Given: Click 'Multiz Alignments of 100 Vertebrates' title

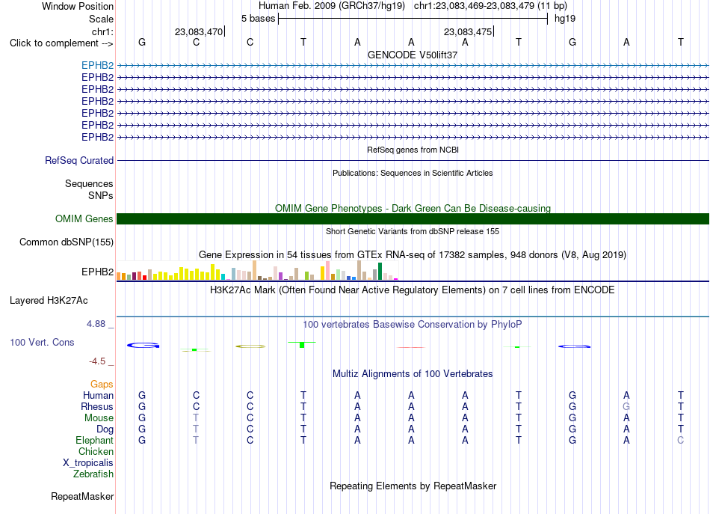Looking at the screenshot, I should 413,373.
